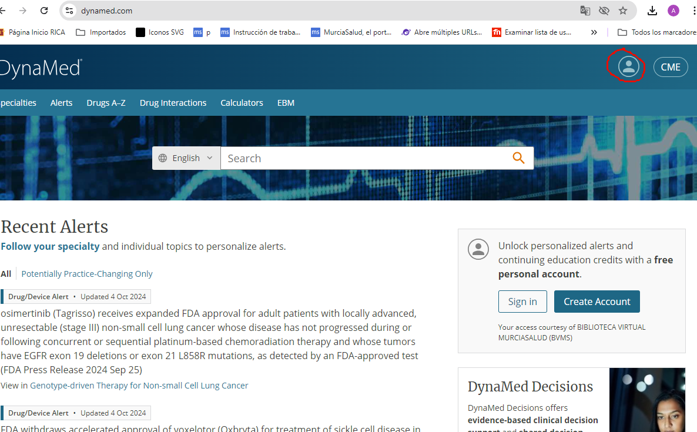Open the Drugs A–Z menu

(106, 103)
